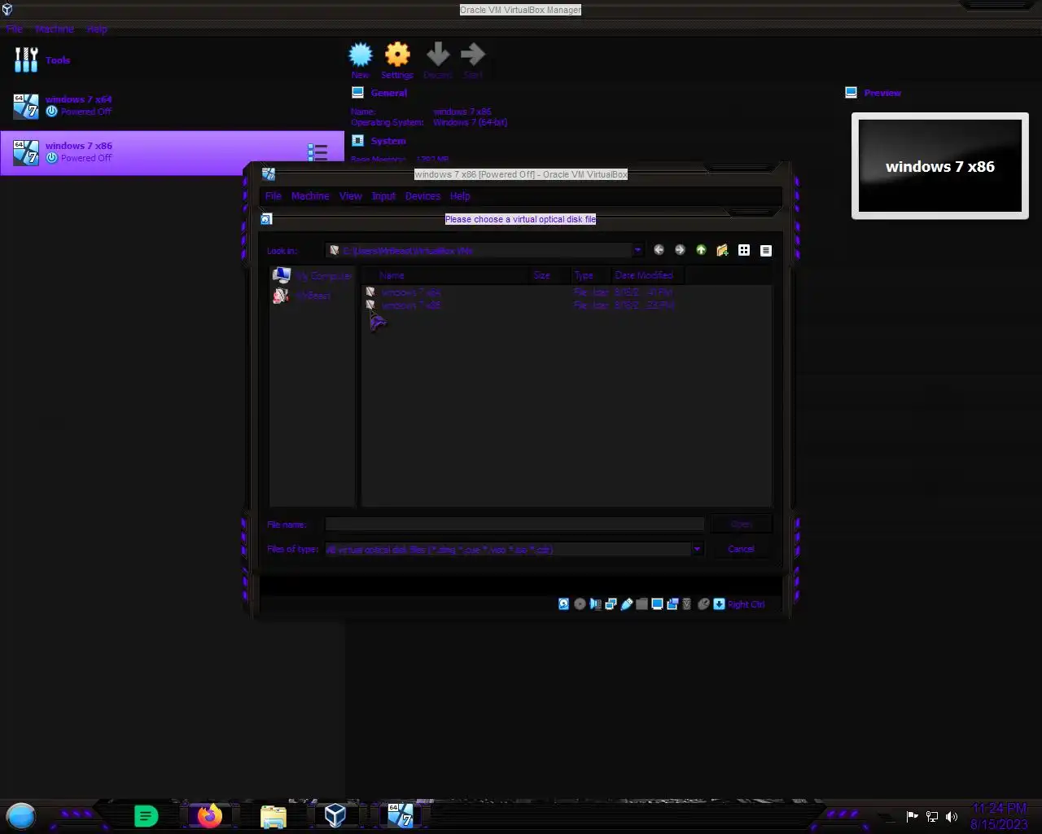This screenshot has height=834, width=1042.
Task: Click New in VirtualBox Manager toolbar
Action: [361, 60]
